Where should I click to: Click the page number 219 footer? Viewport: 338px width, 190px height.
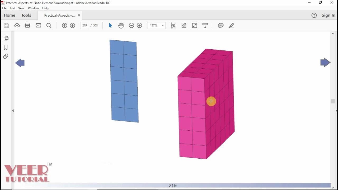tap(172, 186)
